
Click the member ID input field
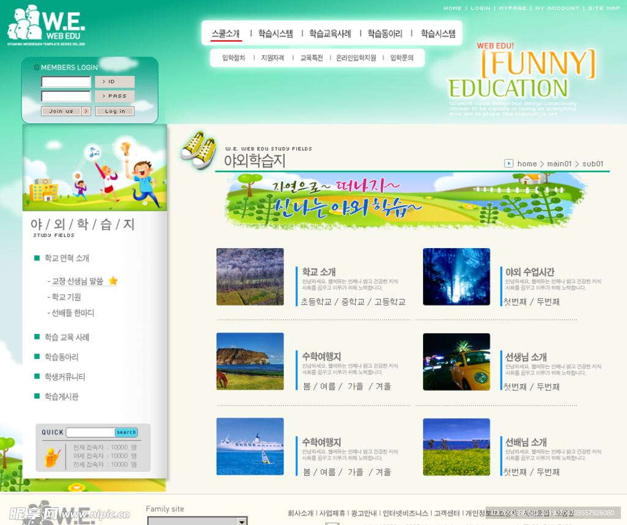[66, 82]
